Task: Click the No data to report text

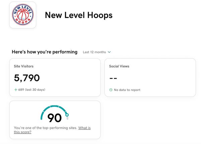Action: point(127,90)
